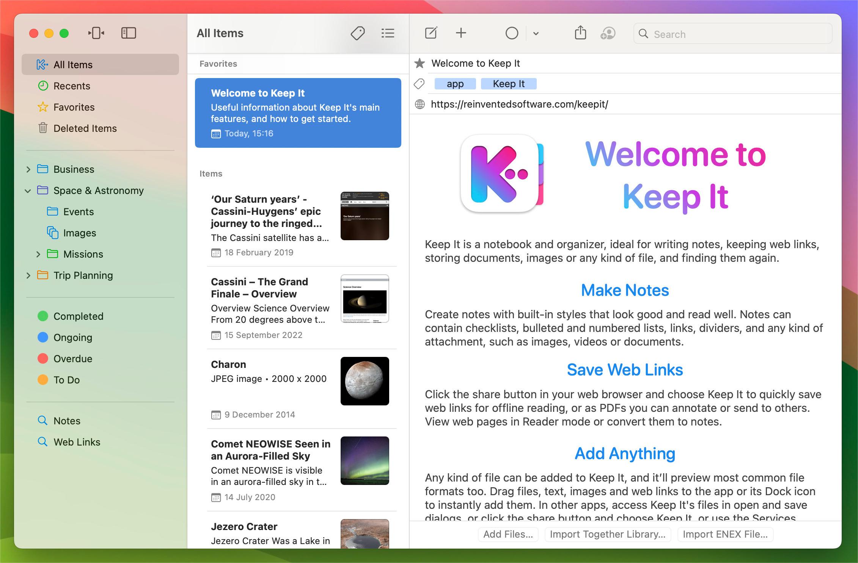Create a new note with compose icon
Image resolution: width=858 pixels, height=563 pixels.
[431, 33]
